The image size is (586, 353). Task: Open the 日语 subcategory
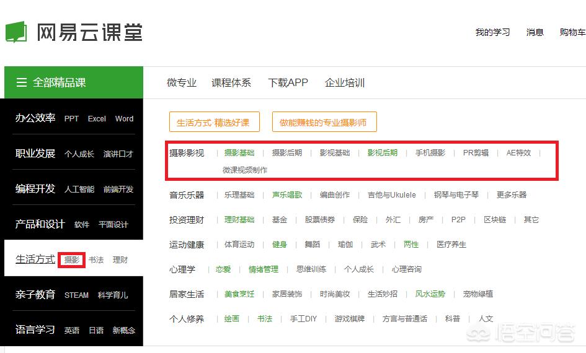pos(96,330)
